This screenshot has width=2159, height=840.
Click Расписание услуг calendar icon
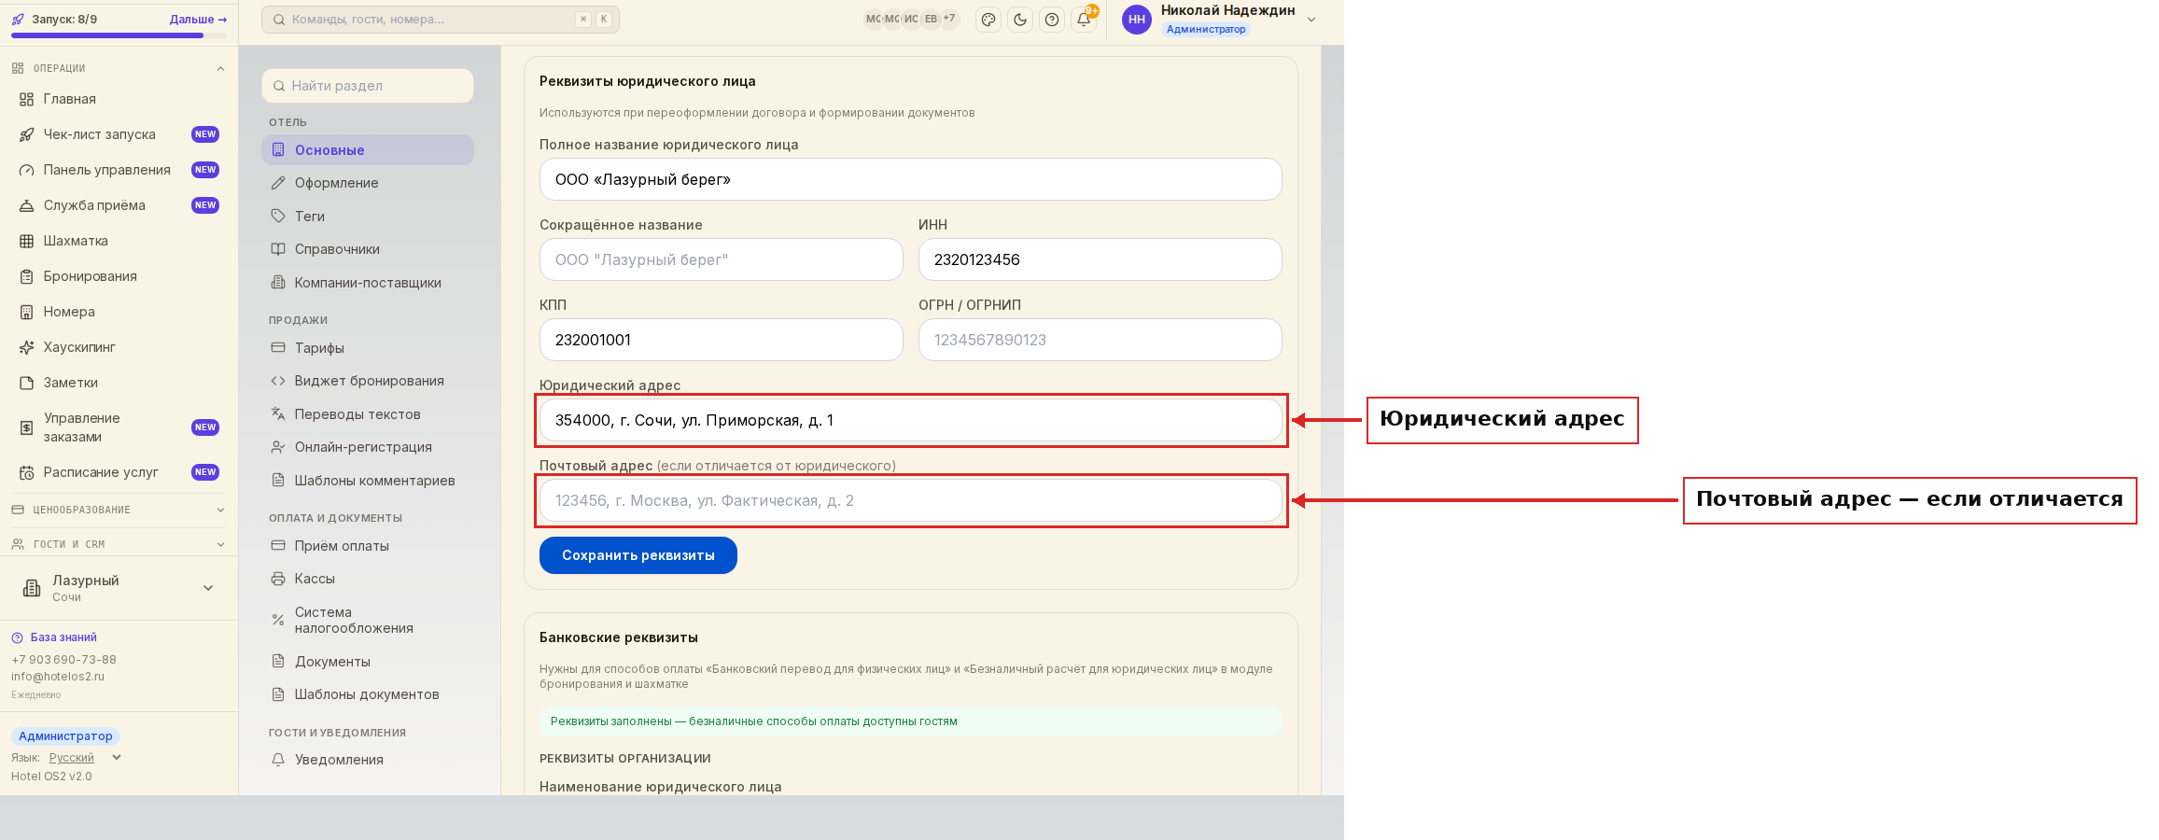coord(27,472)
